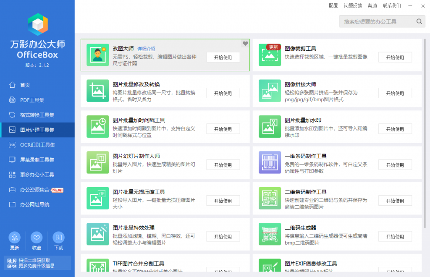
Task: Click the 图片批量加时间戳工具 timestamp icon
Action: click(x=97, y=126)
